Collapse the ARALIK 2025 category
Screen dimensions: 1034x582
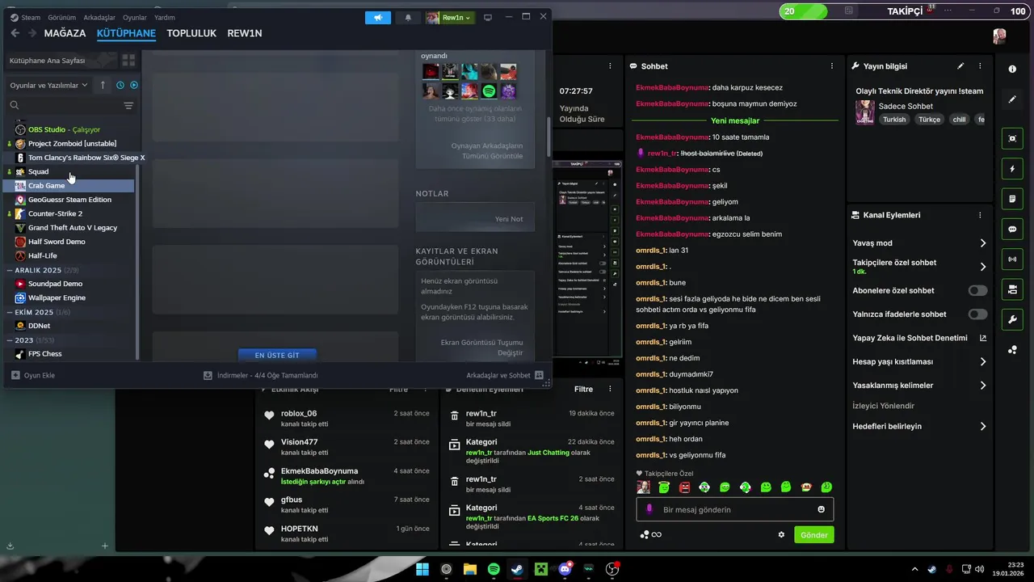click(x=70, y=270)
